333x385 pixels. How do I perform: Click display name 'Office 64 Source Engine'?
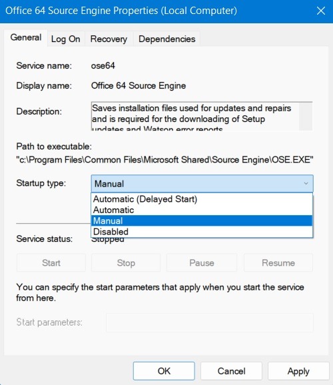[139, 86]
